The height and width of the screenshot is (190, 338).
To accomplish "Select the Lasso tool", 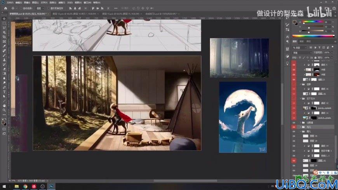I will [x=4, y=28].
